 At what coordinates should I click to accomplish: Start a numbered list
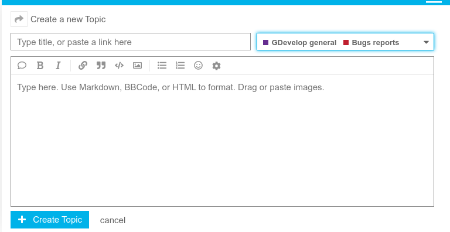click(x=180, y=66)
